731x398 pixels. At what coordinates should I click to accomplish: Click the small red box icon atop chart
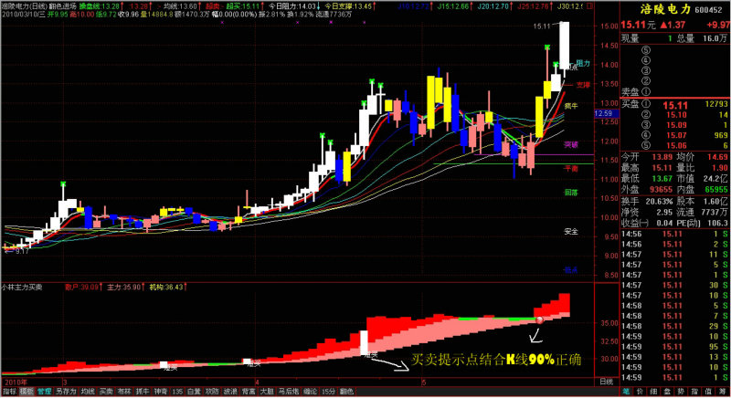coord(590,6)
